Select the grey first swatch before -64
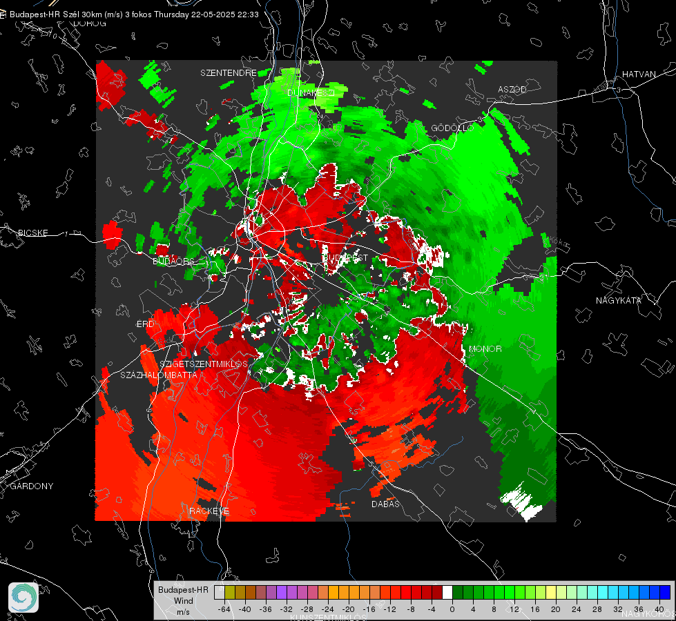Screen dimensions: 676x621 220,593
